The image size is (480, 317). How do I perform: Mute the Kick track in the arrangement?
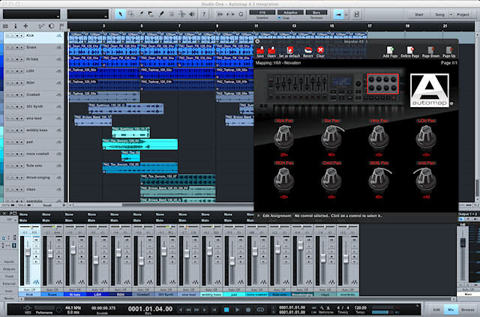[x=7, y=36]
